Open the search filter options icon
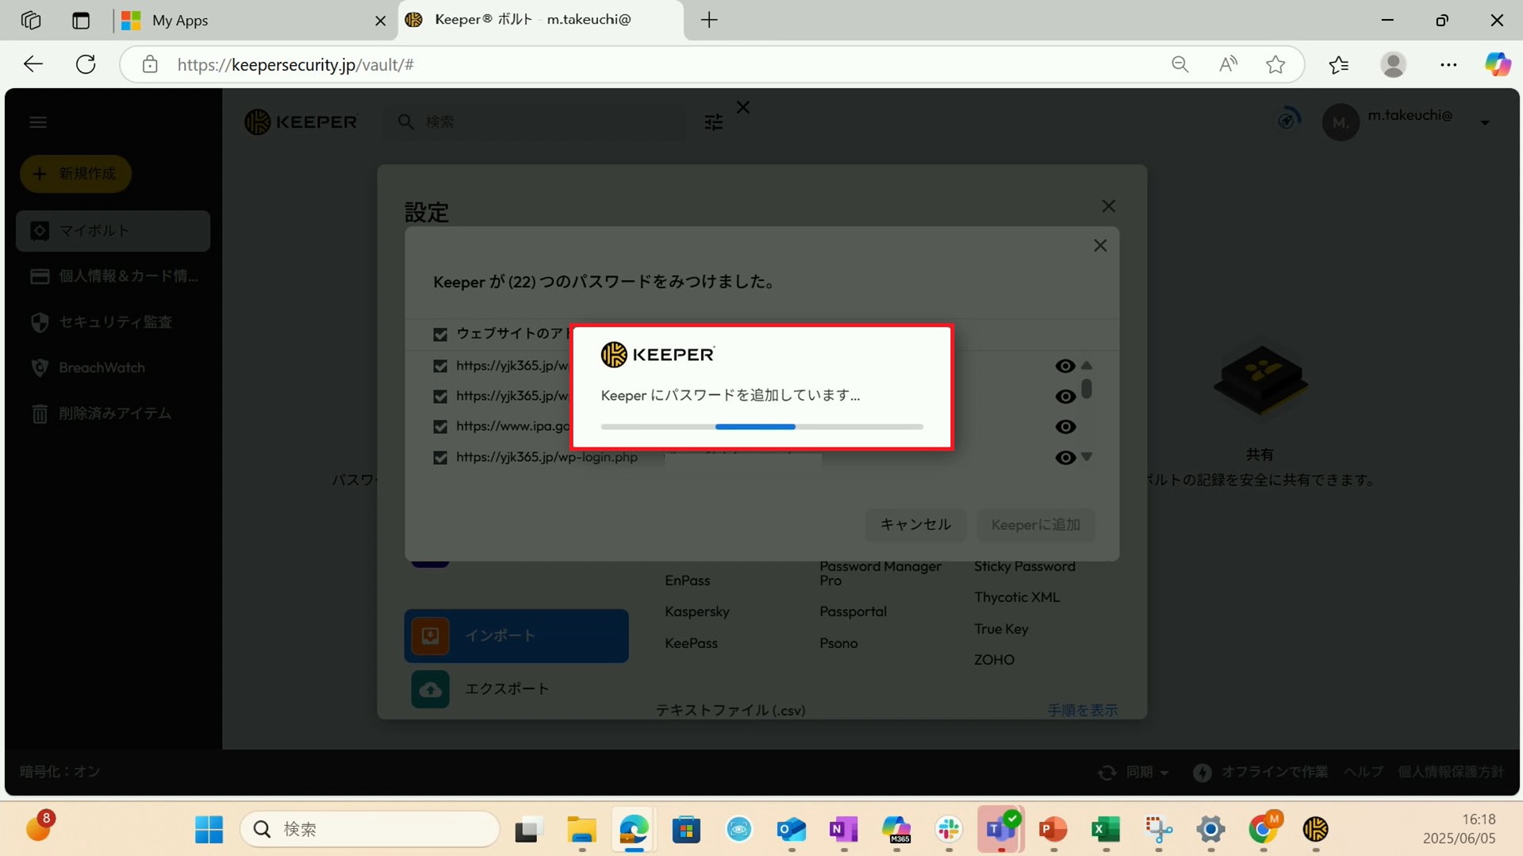Screen dimensions: 1523x856 [x=713, y=122]
